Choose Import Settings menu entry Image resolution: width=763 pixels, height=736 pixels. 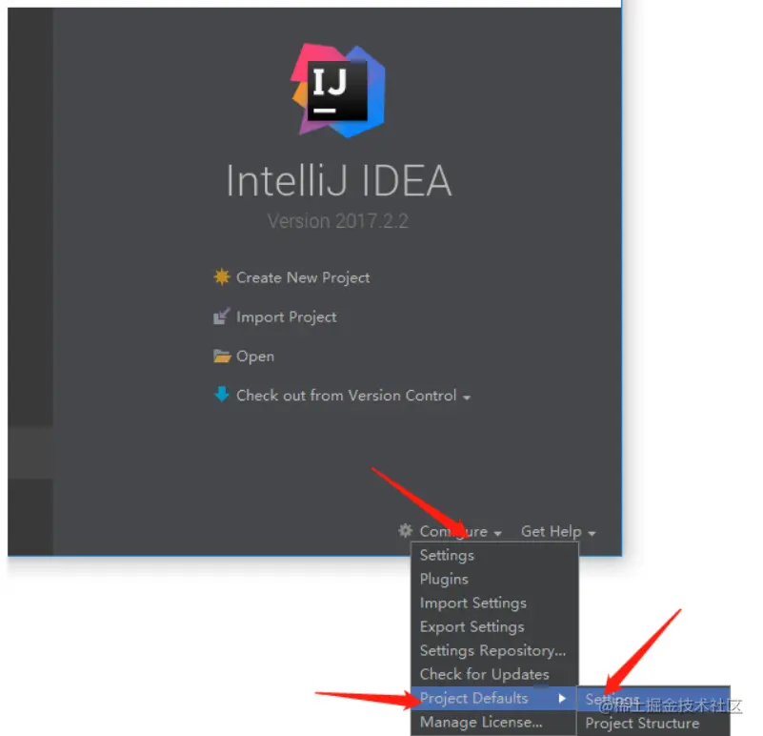494,603
